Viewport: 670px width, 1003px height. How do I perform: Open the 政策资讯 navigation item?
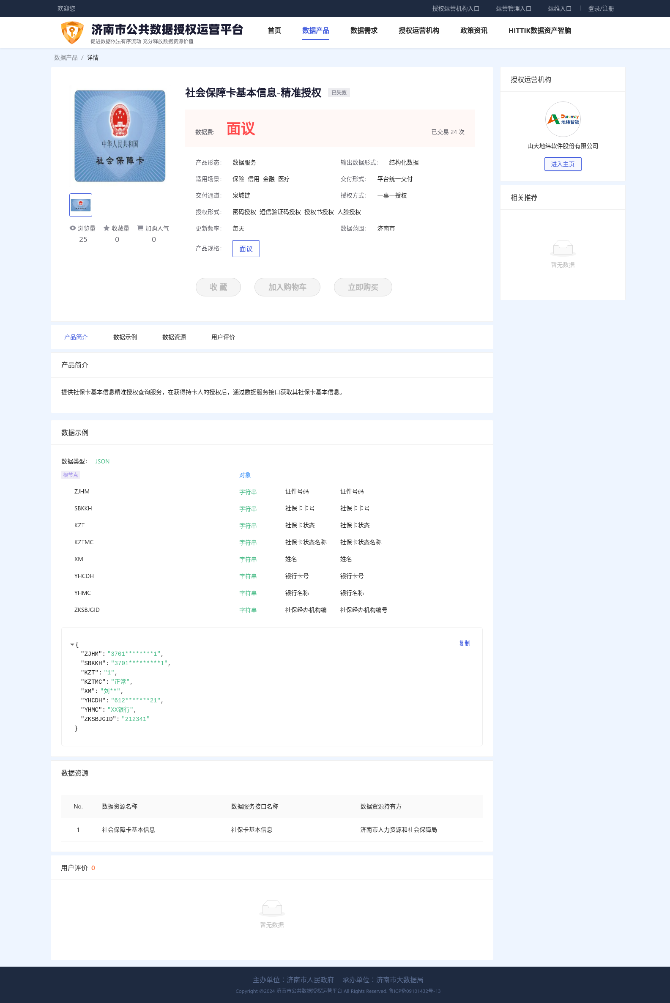pos(474,30)
